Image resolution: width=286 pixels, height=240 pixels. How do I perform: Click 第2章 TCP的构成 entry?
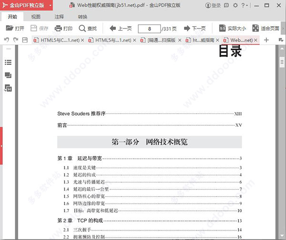pyautogui.click(x=149, y=220)
